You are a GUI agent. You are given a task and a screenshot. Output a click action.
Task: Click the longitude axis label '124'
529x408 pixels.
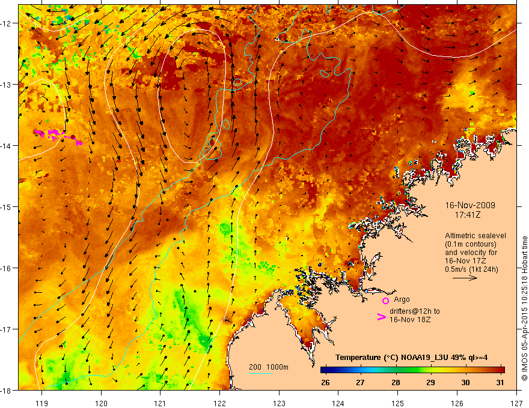click(338, 403)
